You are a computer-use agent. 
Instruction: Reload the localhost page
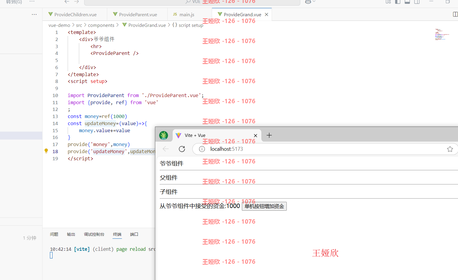tap(182, 149)
